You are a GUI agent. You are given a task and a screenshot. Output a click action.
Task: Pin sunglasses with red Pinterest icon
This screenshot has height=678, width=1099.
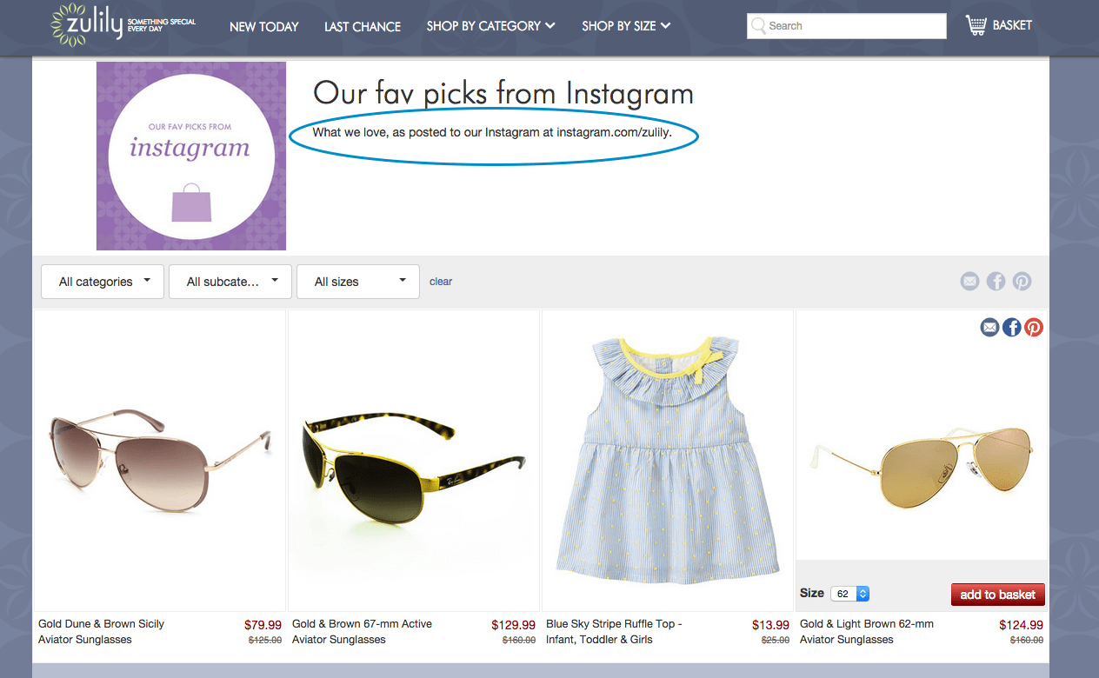pos(1033,327)
